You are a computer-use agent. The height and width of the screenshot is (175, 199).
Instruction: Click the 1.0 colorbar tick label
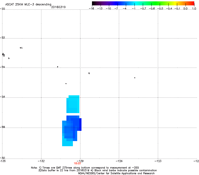tap(194, 9)
